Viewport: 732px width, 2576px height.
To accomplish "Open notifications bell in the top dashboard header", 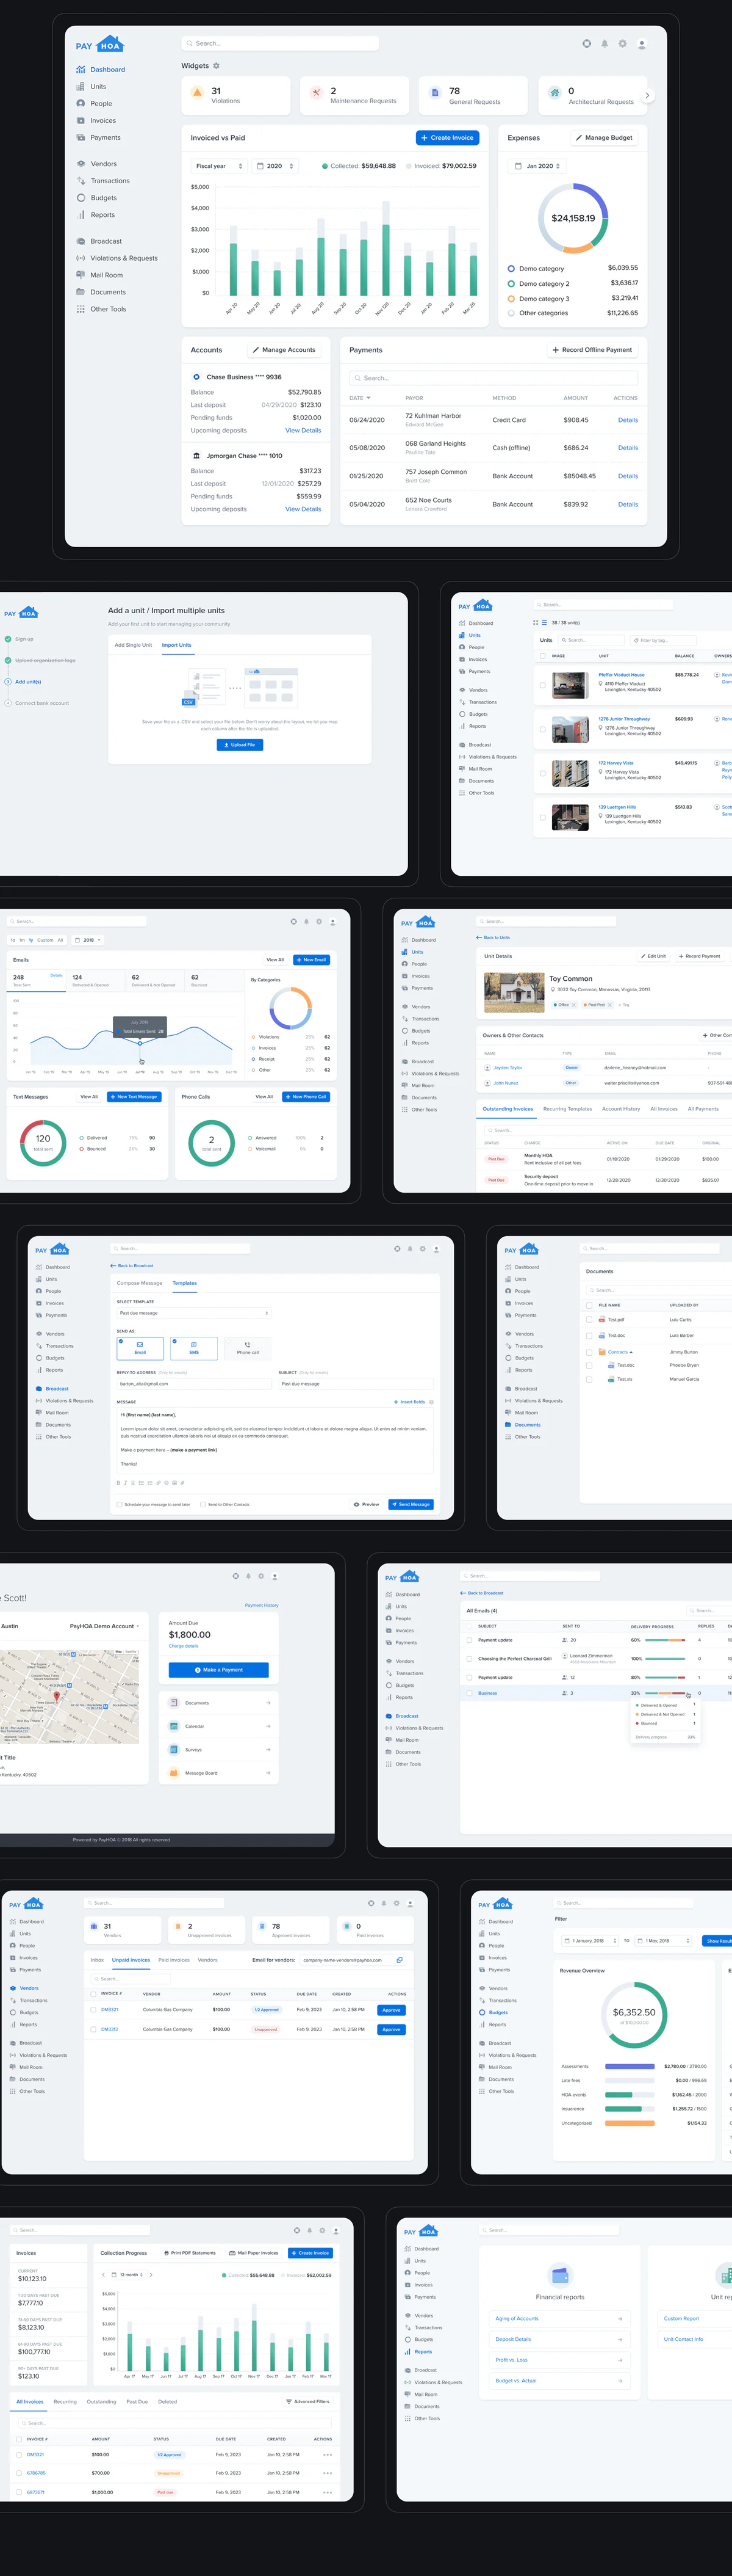I will 604,43.
